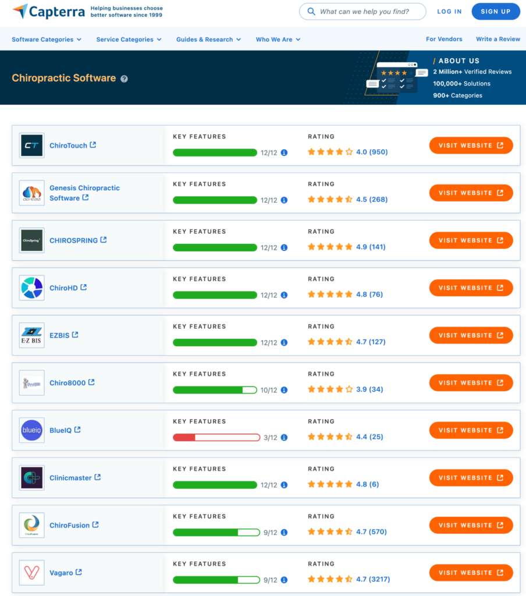
Task: Visit the EZBIS website
Action: tap(471, 336)
